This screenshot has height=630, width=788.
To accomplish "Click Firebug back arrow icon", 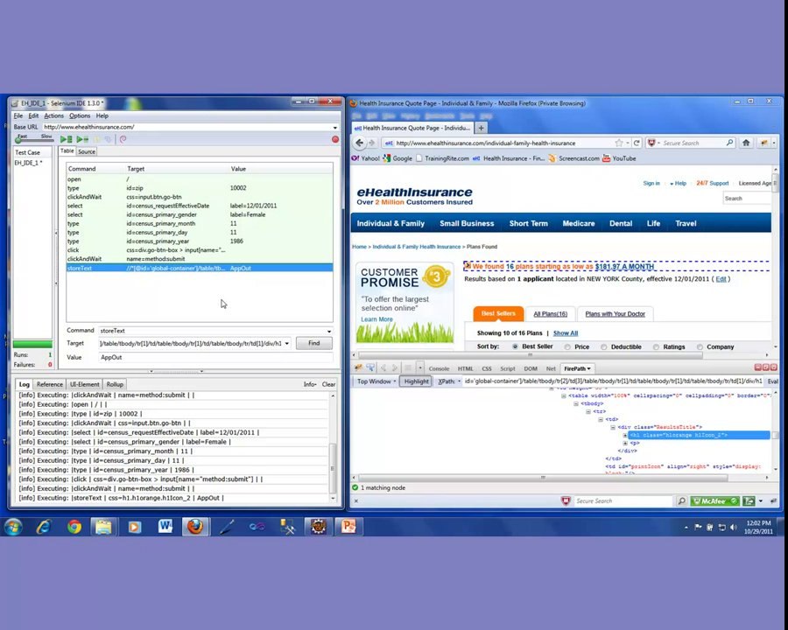I will tap(383, 367).
